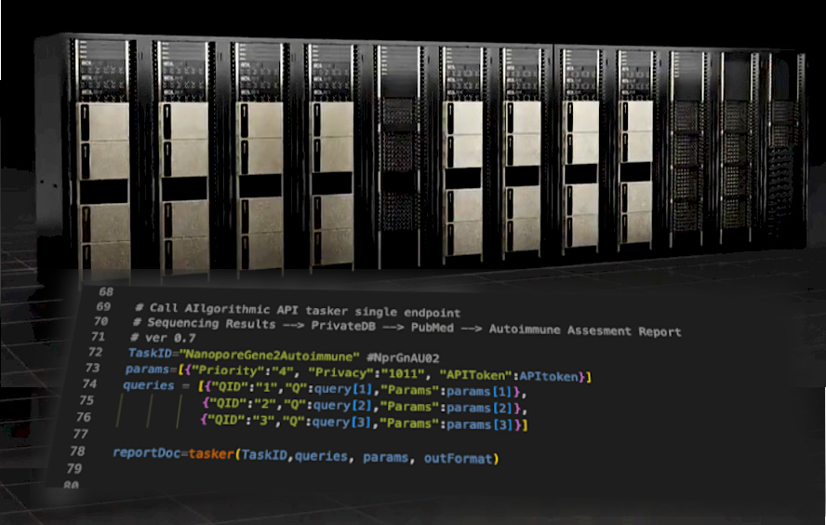Select line number 69 in the gutter
This screenshot has height=525, width=826.
pos(103,306)
